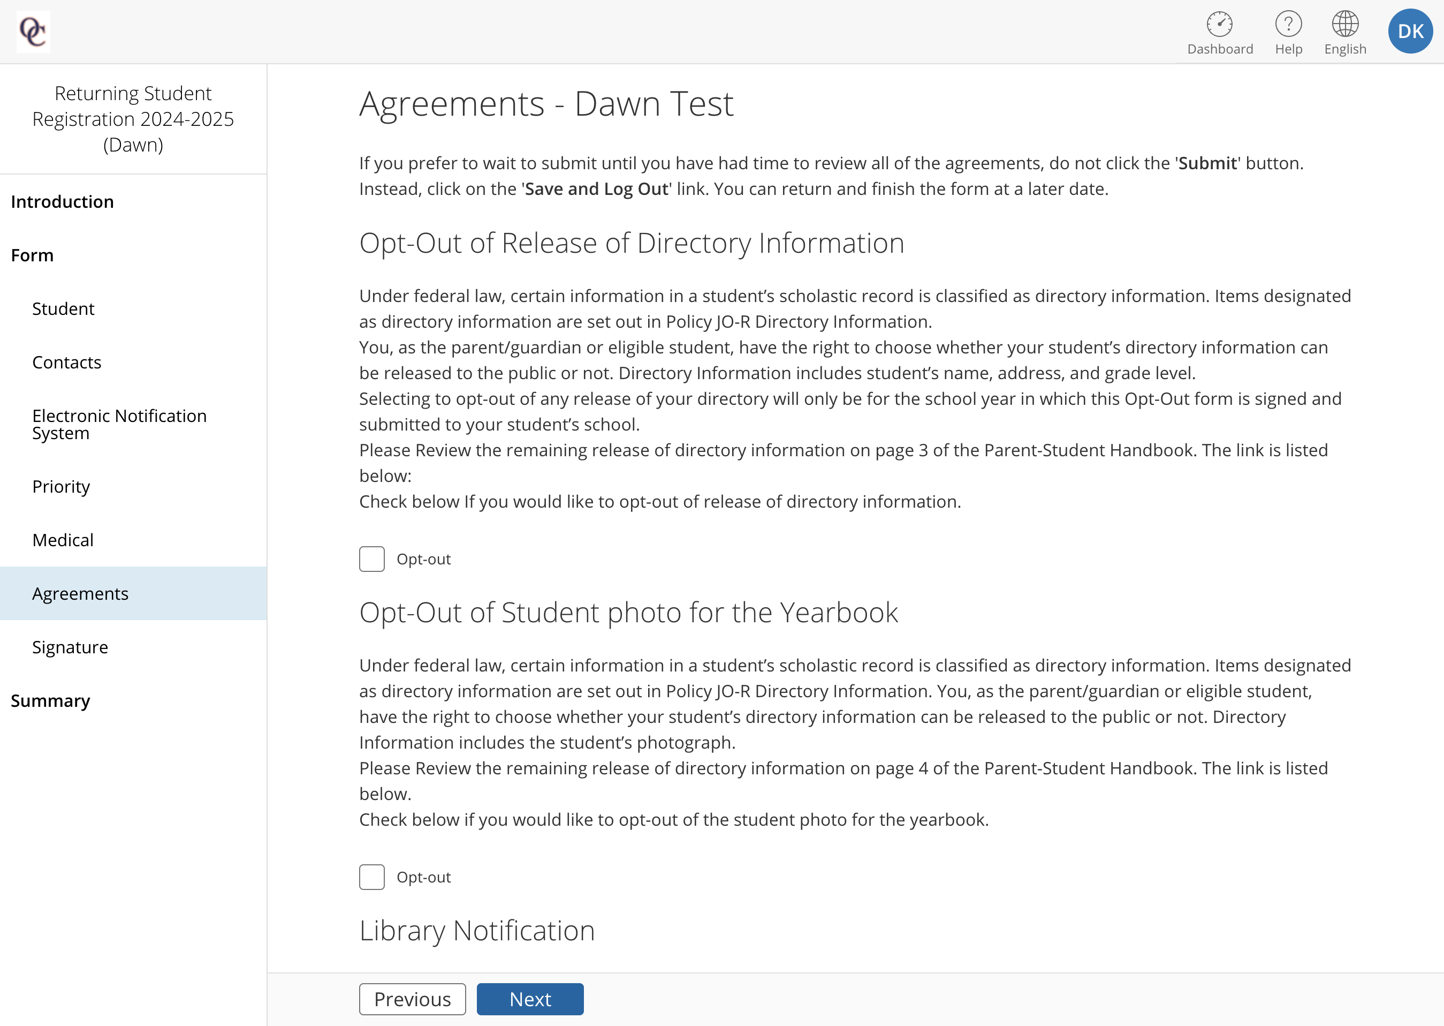Screen dimensions: 1444x1026
Task: Click the Help question mark icon
Action: click(1288, 25)
